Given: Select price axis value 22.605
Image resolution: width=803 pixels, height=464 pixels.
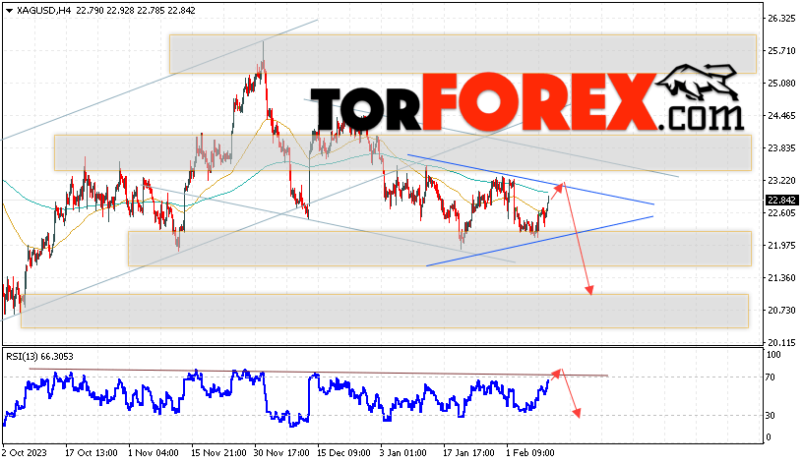Looking at the screenshot, I should click(x=781, y=212).
